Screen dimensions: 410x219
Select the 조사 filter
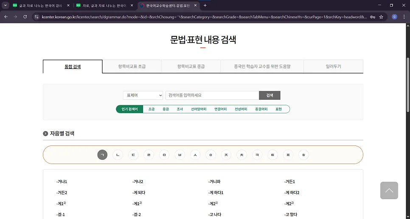pos(180,109)
